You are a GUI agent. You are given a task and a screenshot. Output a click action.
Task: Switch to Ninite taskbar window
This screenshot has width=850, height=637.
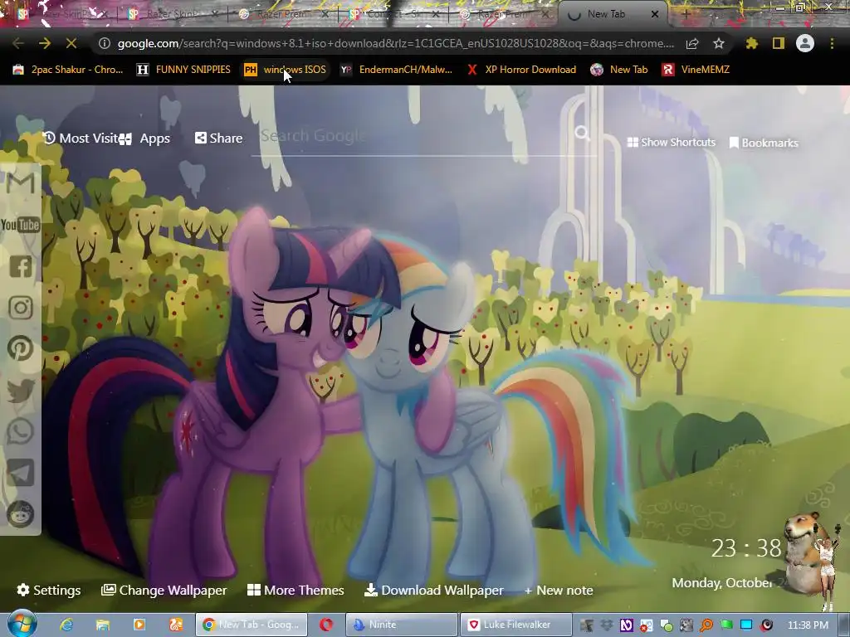400,625
